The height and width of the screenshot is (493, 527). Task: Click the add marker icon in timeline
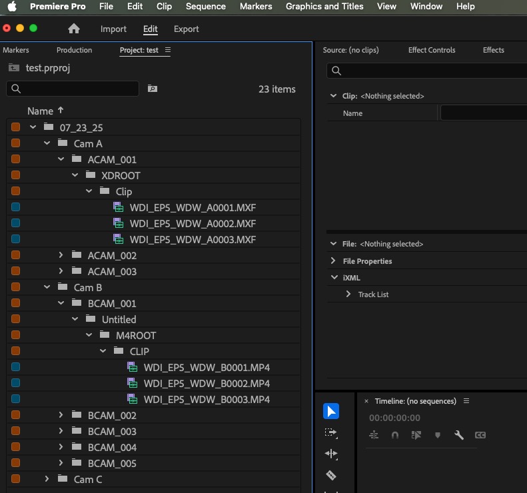point(438,435)
